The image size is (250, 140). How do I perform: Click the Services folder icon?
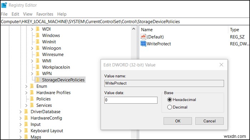[32, 105]
